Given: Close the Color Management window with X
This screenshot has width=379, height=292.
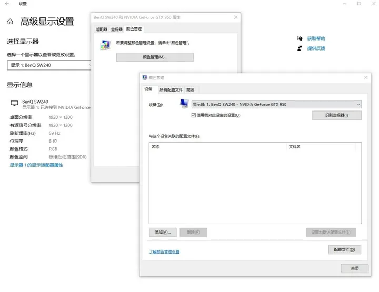Looking at the screenshot, I should point(366,77).
